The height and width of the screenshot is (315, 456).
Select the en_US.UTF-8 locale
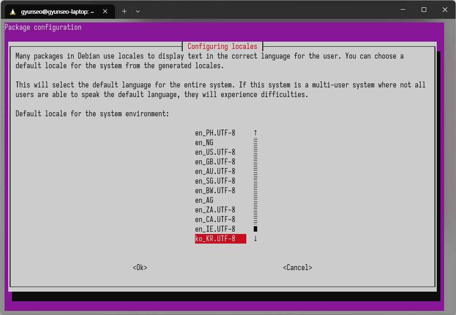(x=215, y=152)
